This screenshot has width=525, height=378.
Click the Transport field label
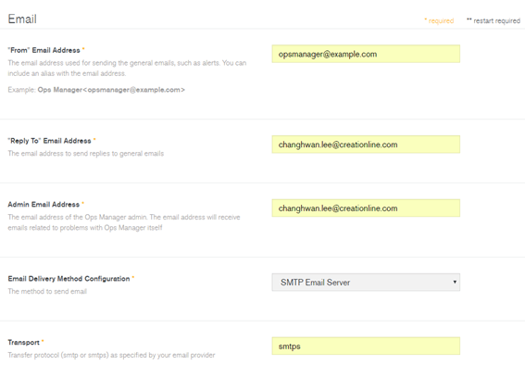25,343
